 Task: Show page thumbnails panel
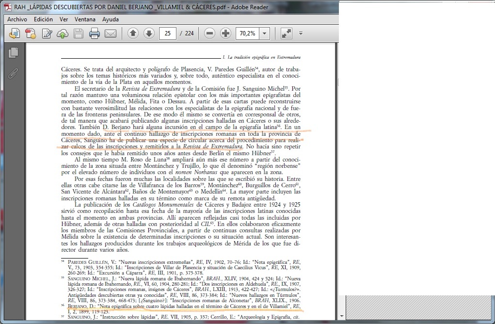click(x=14, y=53)
